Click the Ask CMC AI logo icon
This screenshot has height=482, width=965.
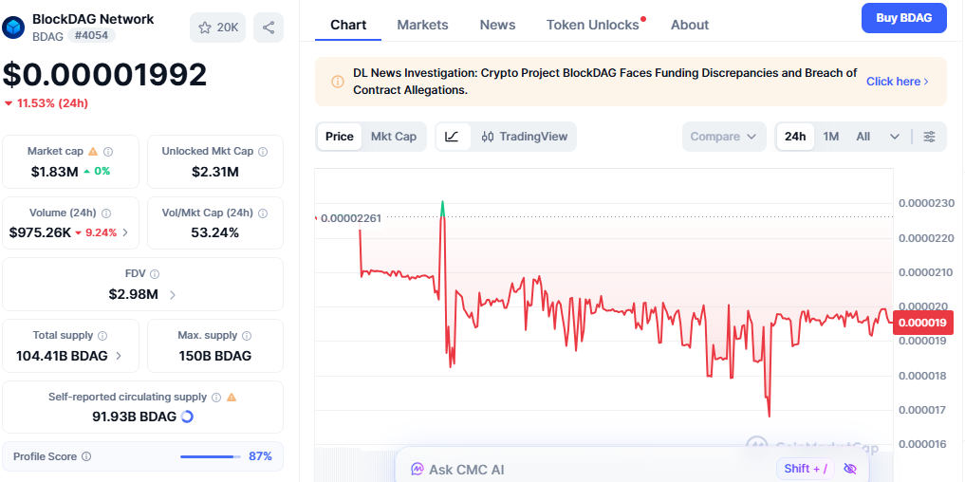pos(418,470)
